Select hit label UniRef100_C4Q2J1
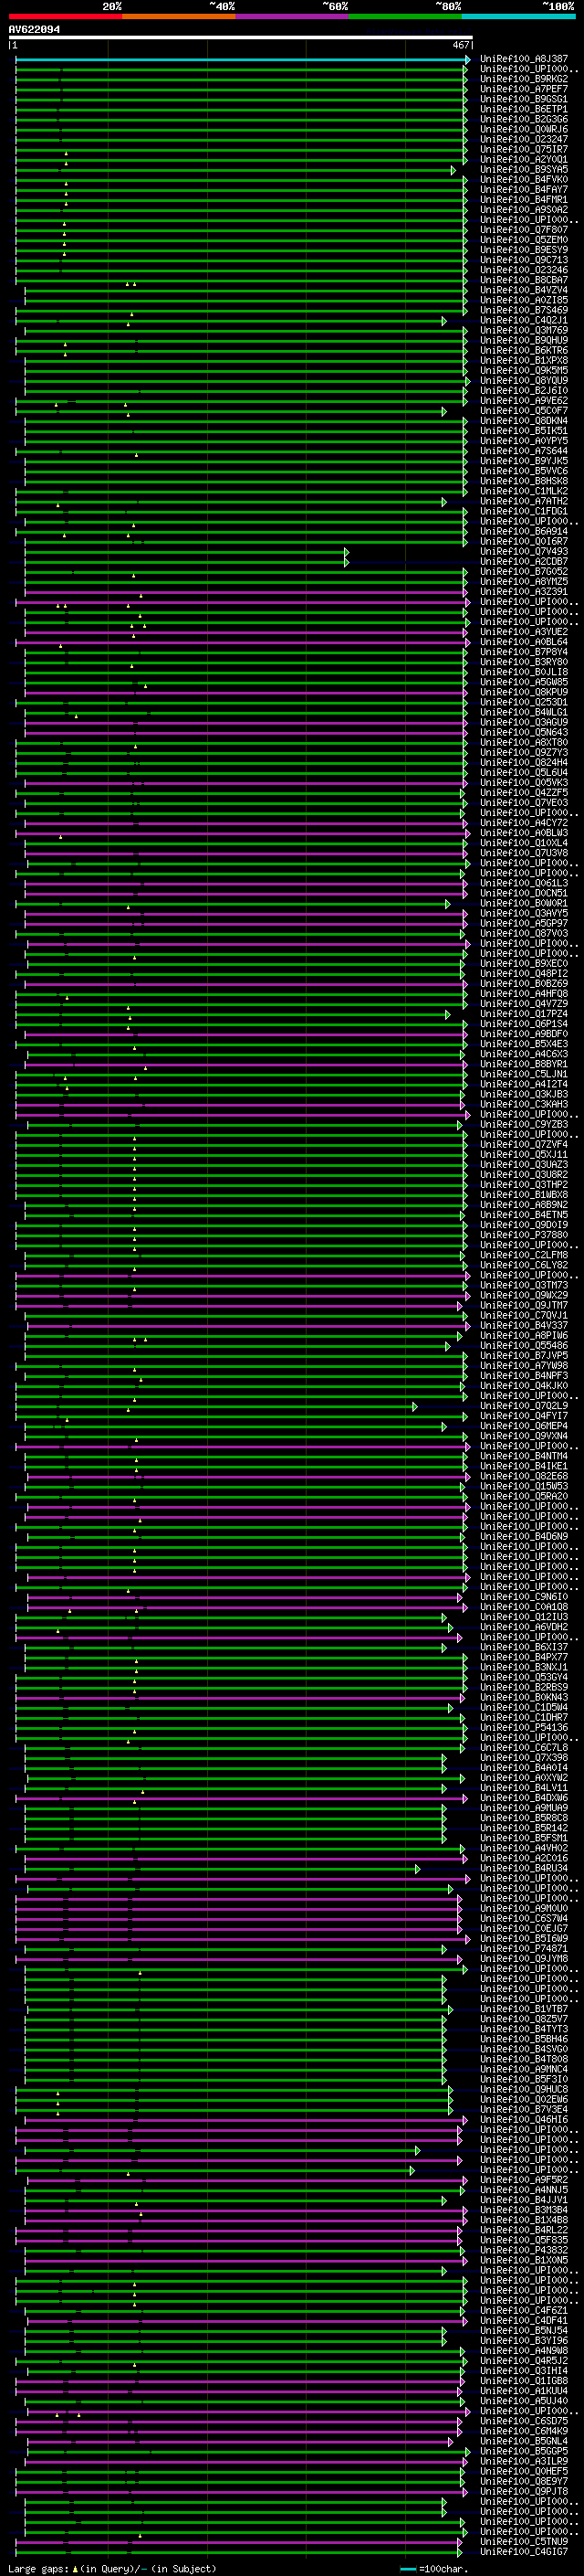Screen dimensions: 584x2576 tap(524, 320)
